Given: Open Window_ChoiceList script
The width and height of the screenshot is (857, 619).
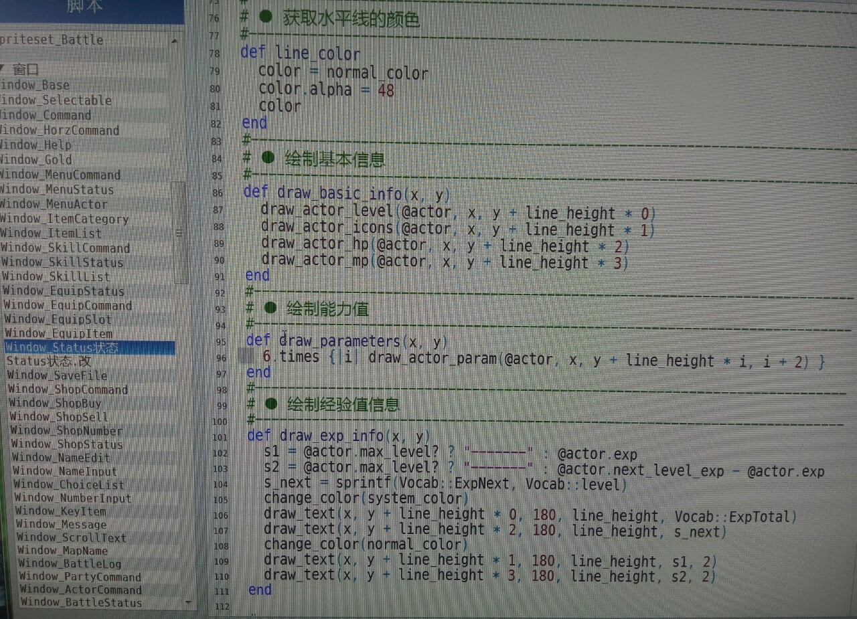Looking at the screenshot, I should (69, 484).
